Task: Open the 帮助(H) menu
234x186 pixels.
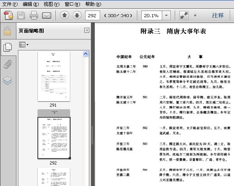Action: (x=93, y=4)
